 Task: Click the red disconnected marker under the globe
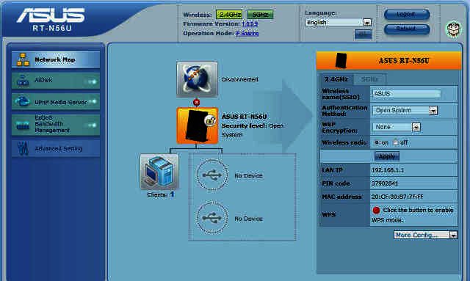(196, 103)
